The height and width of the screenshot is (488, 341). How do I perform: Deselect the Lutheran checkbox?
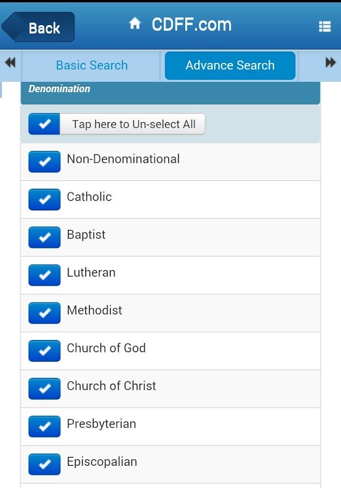tap(45, 275)
